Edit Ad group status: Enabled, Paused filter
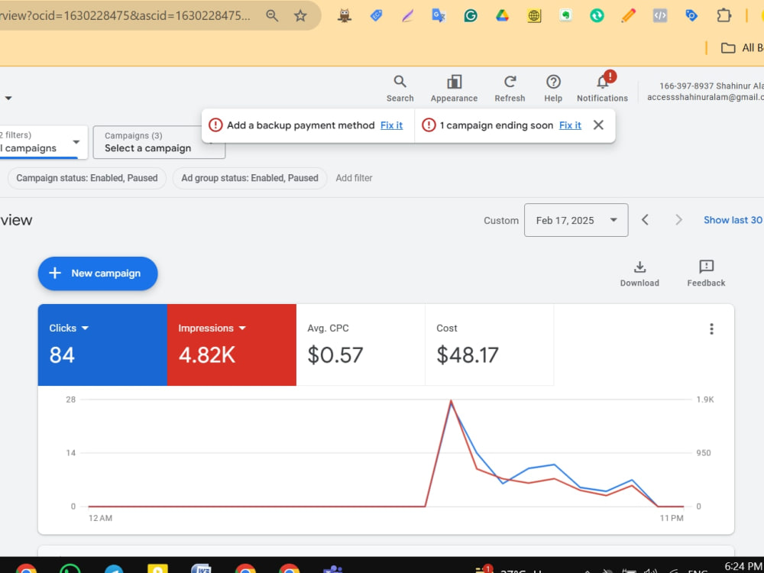 [x=250, y=178]
